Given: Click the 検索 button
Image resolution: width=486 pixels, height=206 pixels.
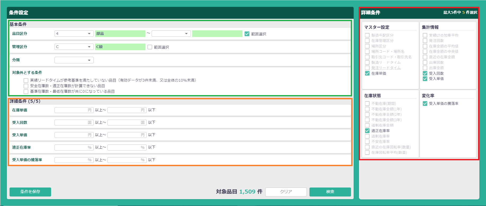Looking at the screenshot, I should (x=330, y=192).
